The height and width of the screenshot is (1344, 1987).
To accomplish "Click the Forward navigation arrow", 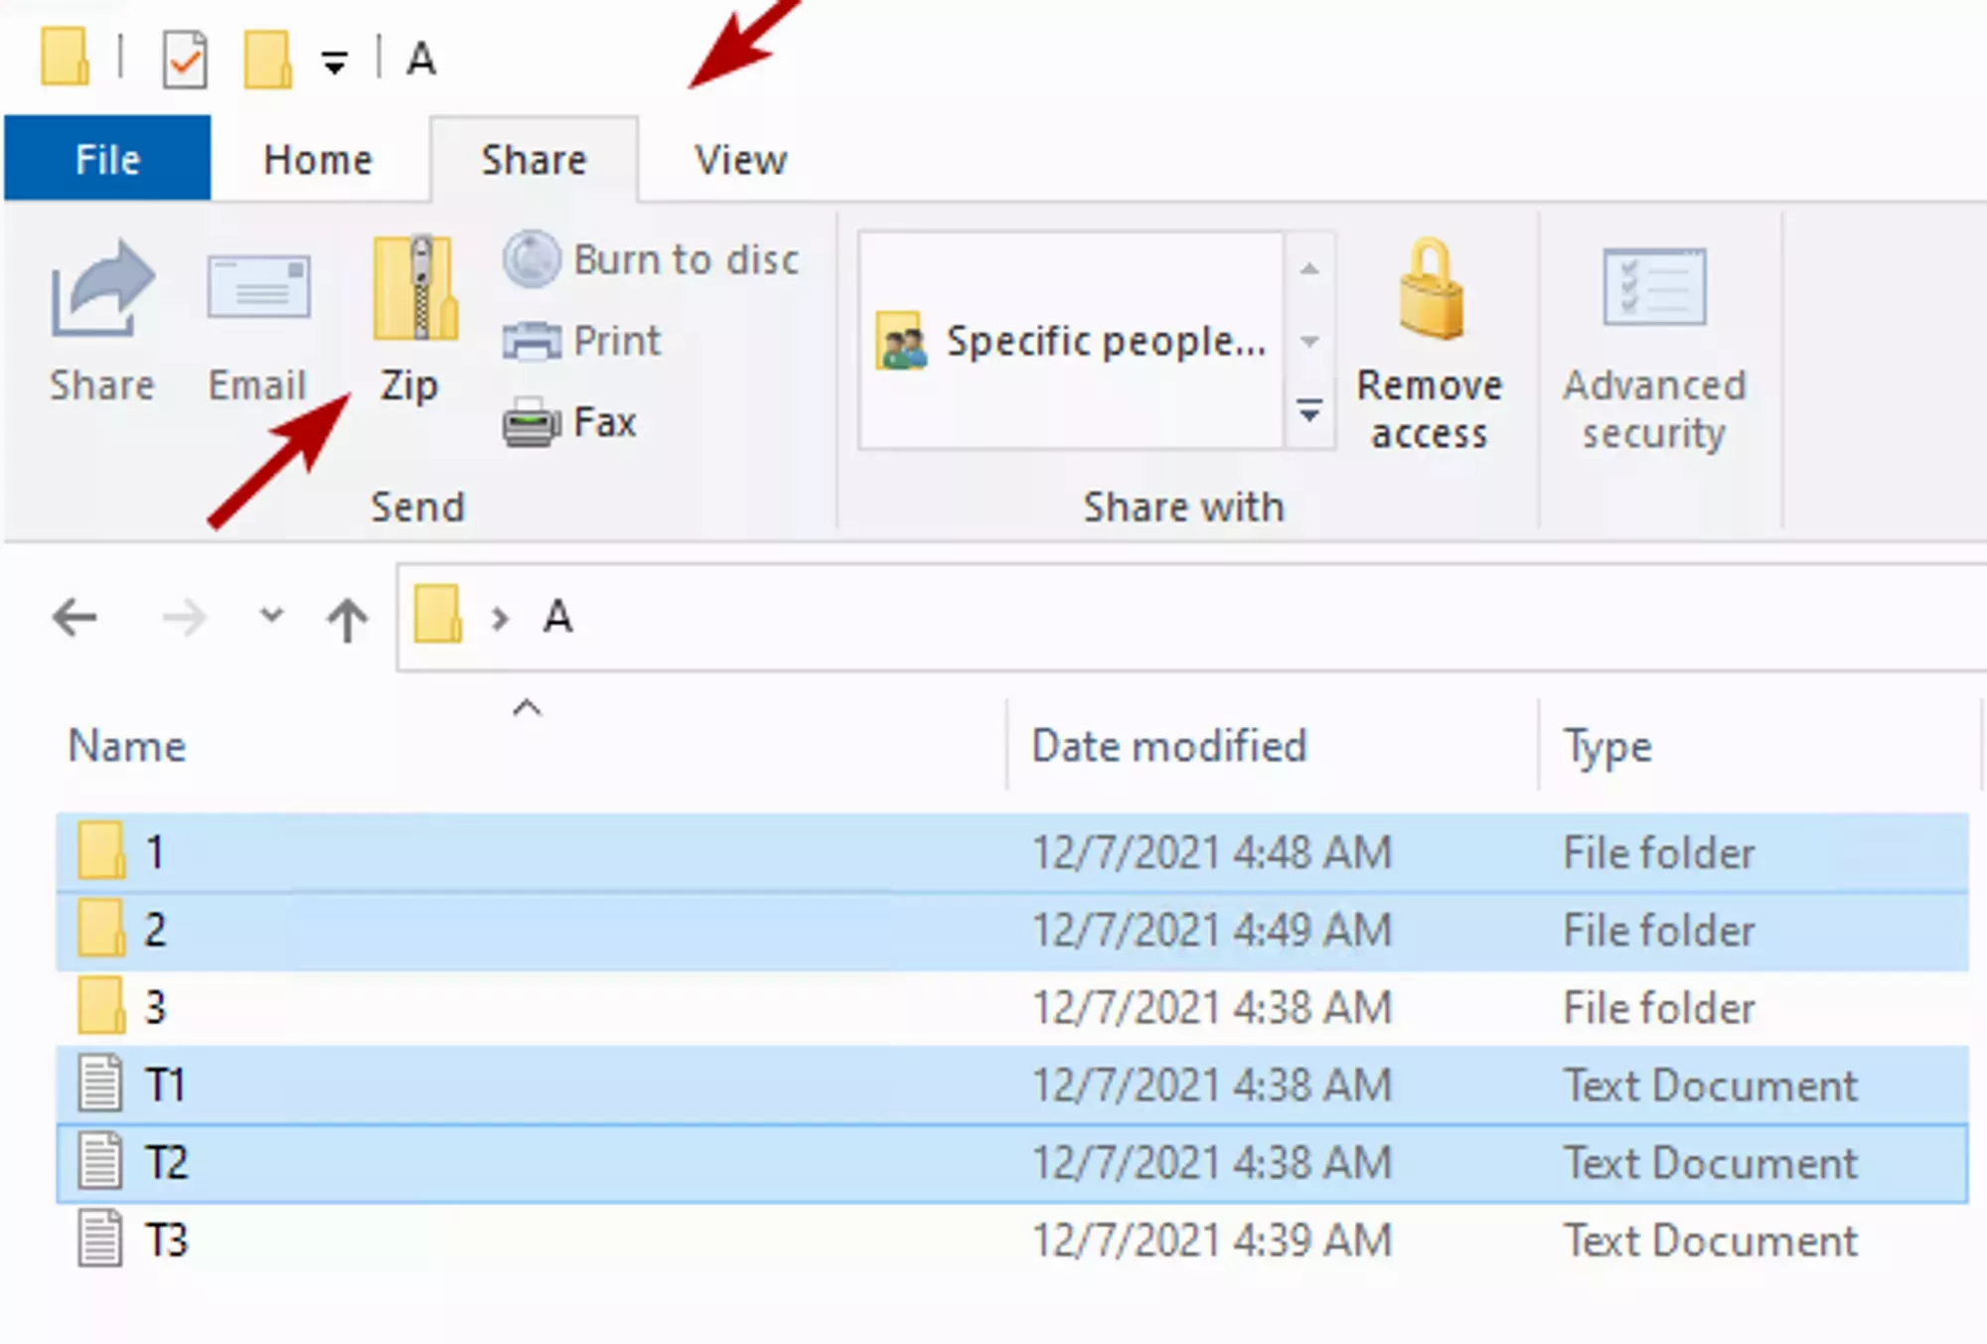I will [184, 618].
